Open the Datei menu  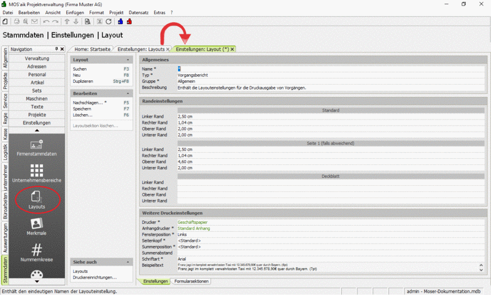(8, 12)
